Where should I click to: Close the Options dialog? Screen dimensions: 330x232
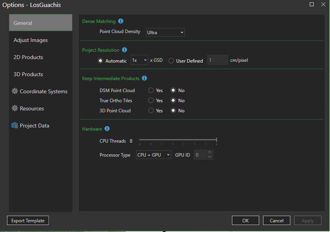pyautogui.click(x=323, y=4)
